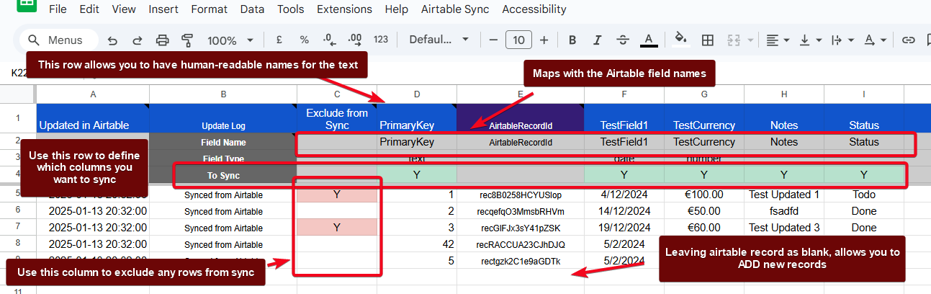Click the font size field showing 10

click(x=518, y=40)
